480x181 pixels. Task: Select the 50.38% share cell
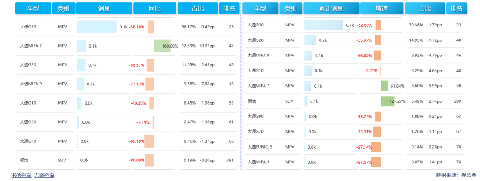(416, 25)
